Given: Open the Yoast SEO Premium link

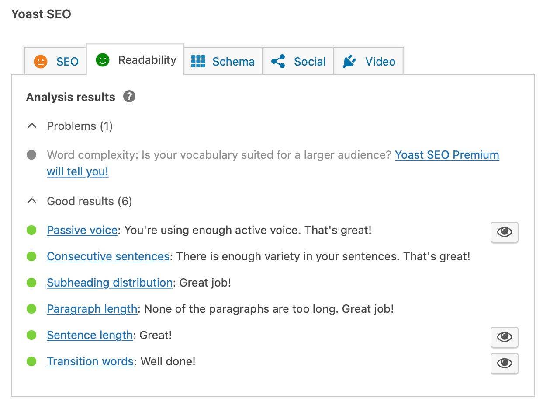Looking at the screenshot, I should [x=446, y=155].
